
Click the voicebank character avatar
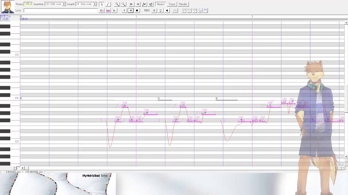click(8, 7)
